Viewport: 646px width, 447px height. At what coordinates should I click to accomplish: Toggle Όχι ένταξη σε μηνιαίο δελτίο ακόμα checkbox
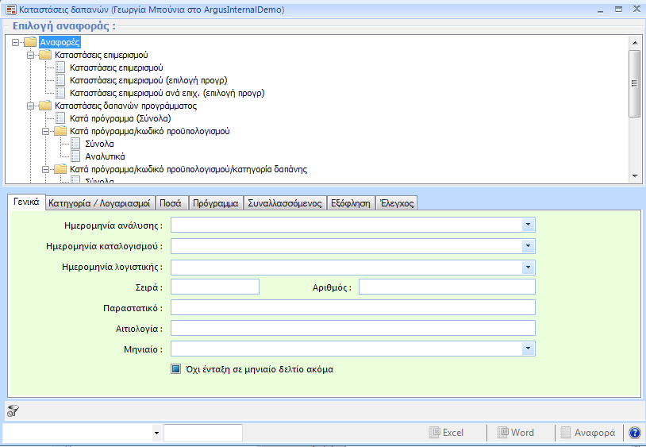click(176, 369)
